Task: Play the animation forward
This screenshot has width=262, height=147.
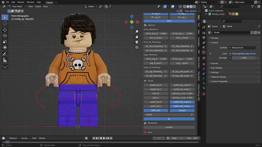Action: tap(104, 138)
